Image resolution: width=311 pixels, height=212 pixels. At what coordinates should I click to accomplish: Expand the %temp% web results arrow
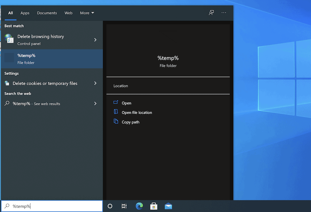(95, 103)
